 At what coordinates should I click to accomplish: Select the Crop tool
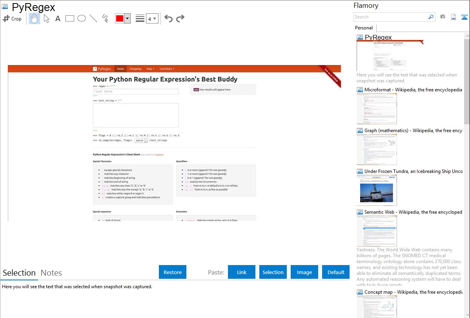click(x=12, y=18)
